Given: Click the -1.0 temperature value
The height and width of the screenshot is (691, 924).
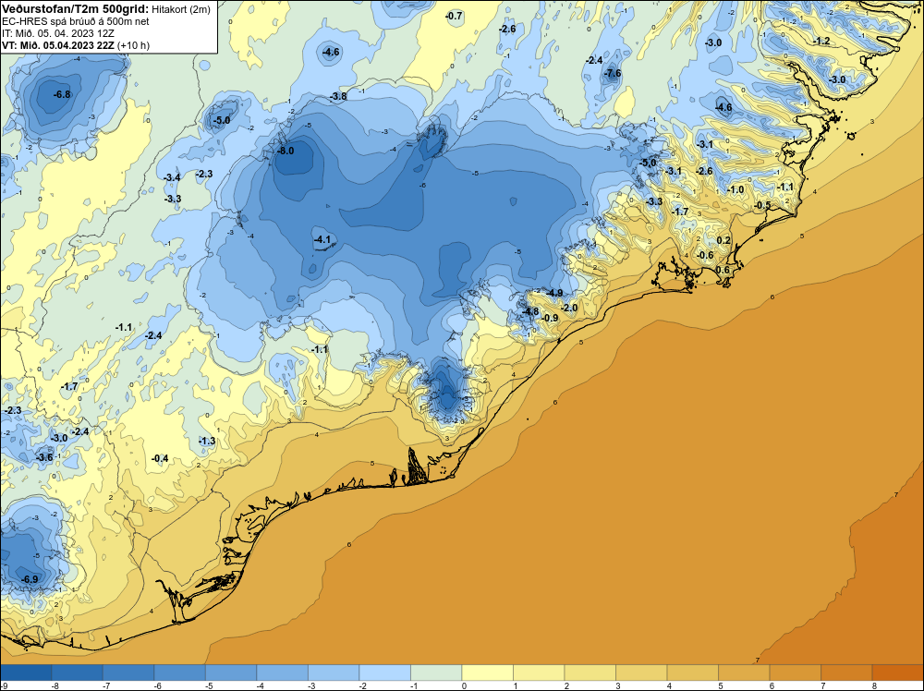Looking at the screenshot, I should [x=736, y=189].
